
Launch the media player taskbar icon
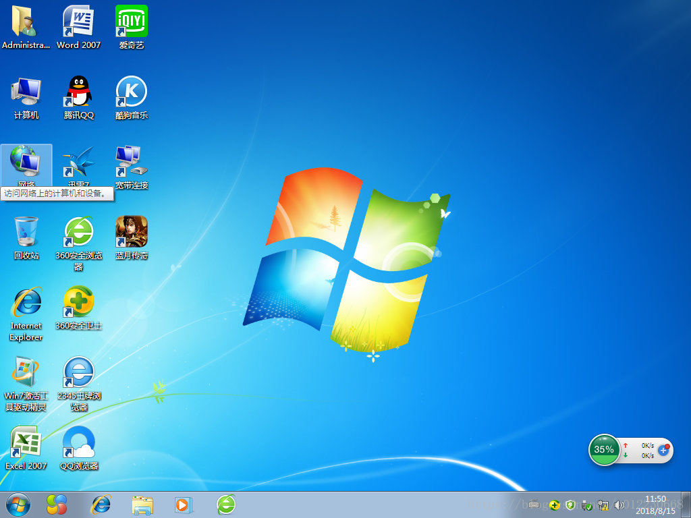pos(184,505)
